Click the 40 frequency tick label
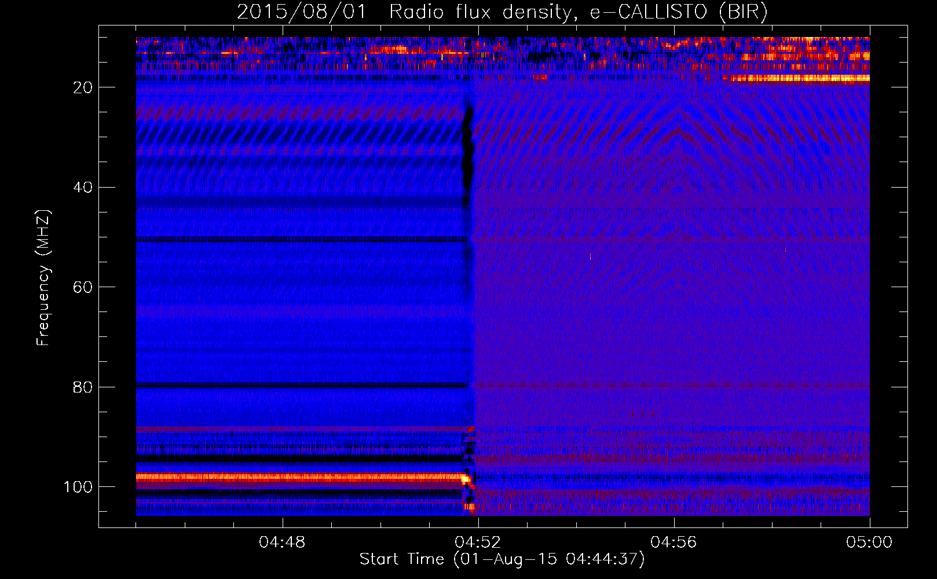Image resolution: width=937 pixels, height=579 pixels. [83, 188]
